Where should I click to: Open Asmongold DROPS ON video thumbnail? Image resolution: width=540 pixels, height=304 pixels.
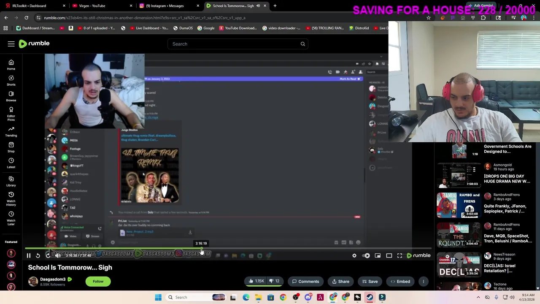point(459,175)
